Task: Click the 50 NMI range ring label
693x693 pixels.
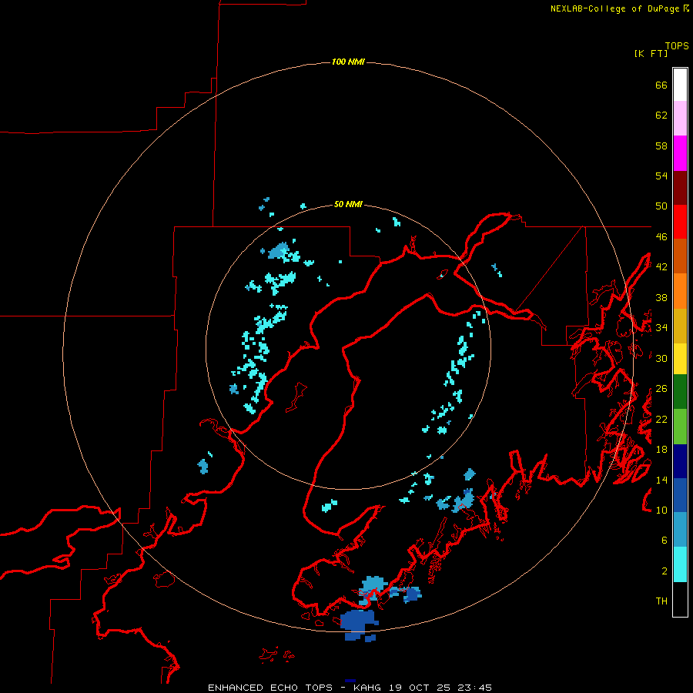Action: (348, 204)
